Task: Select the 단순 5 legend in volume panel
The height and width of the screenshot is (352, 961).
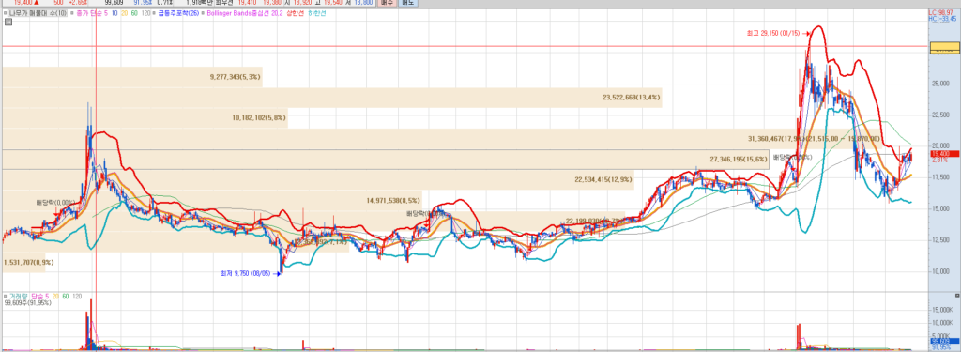Action: (39, 297)
